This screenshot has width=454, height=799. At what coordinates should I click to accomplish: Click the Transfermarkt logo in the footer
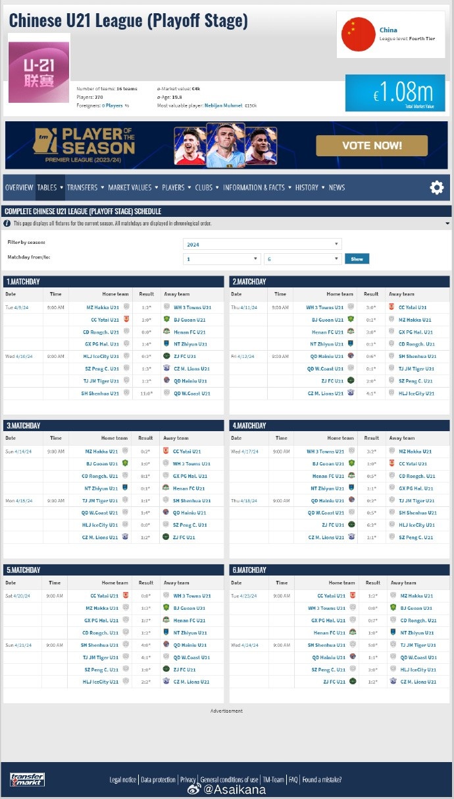tap(27, 779)
